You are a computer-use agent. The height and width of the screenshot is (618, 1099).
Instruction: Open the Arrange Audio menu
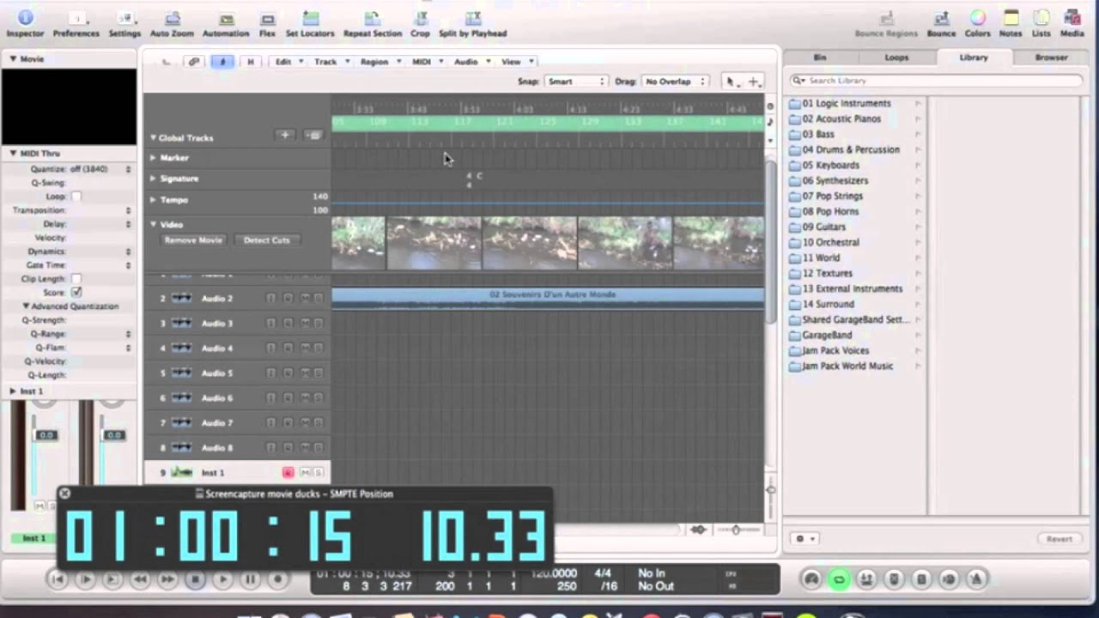click(x=471, y=62)
